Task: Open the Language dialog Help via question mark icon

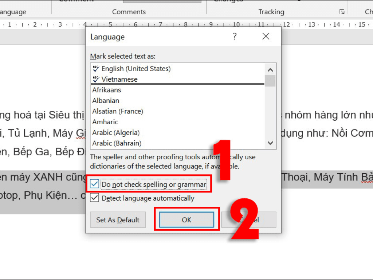Action: 235,36
